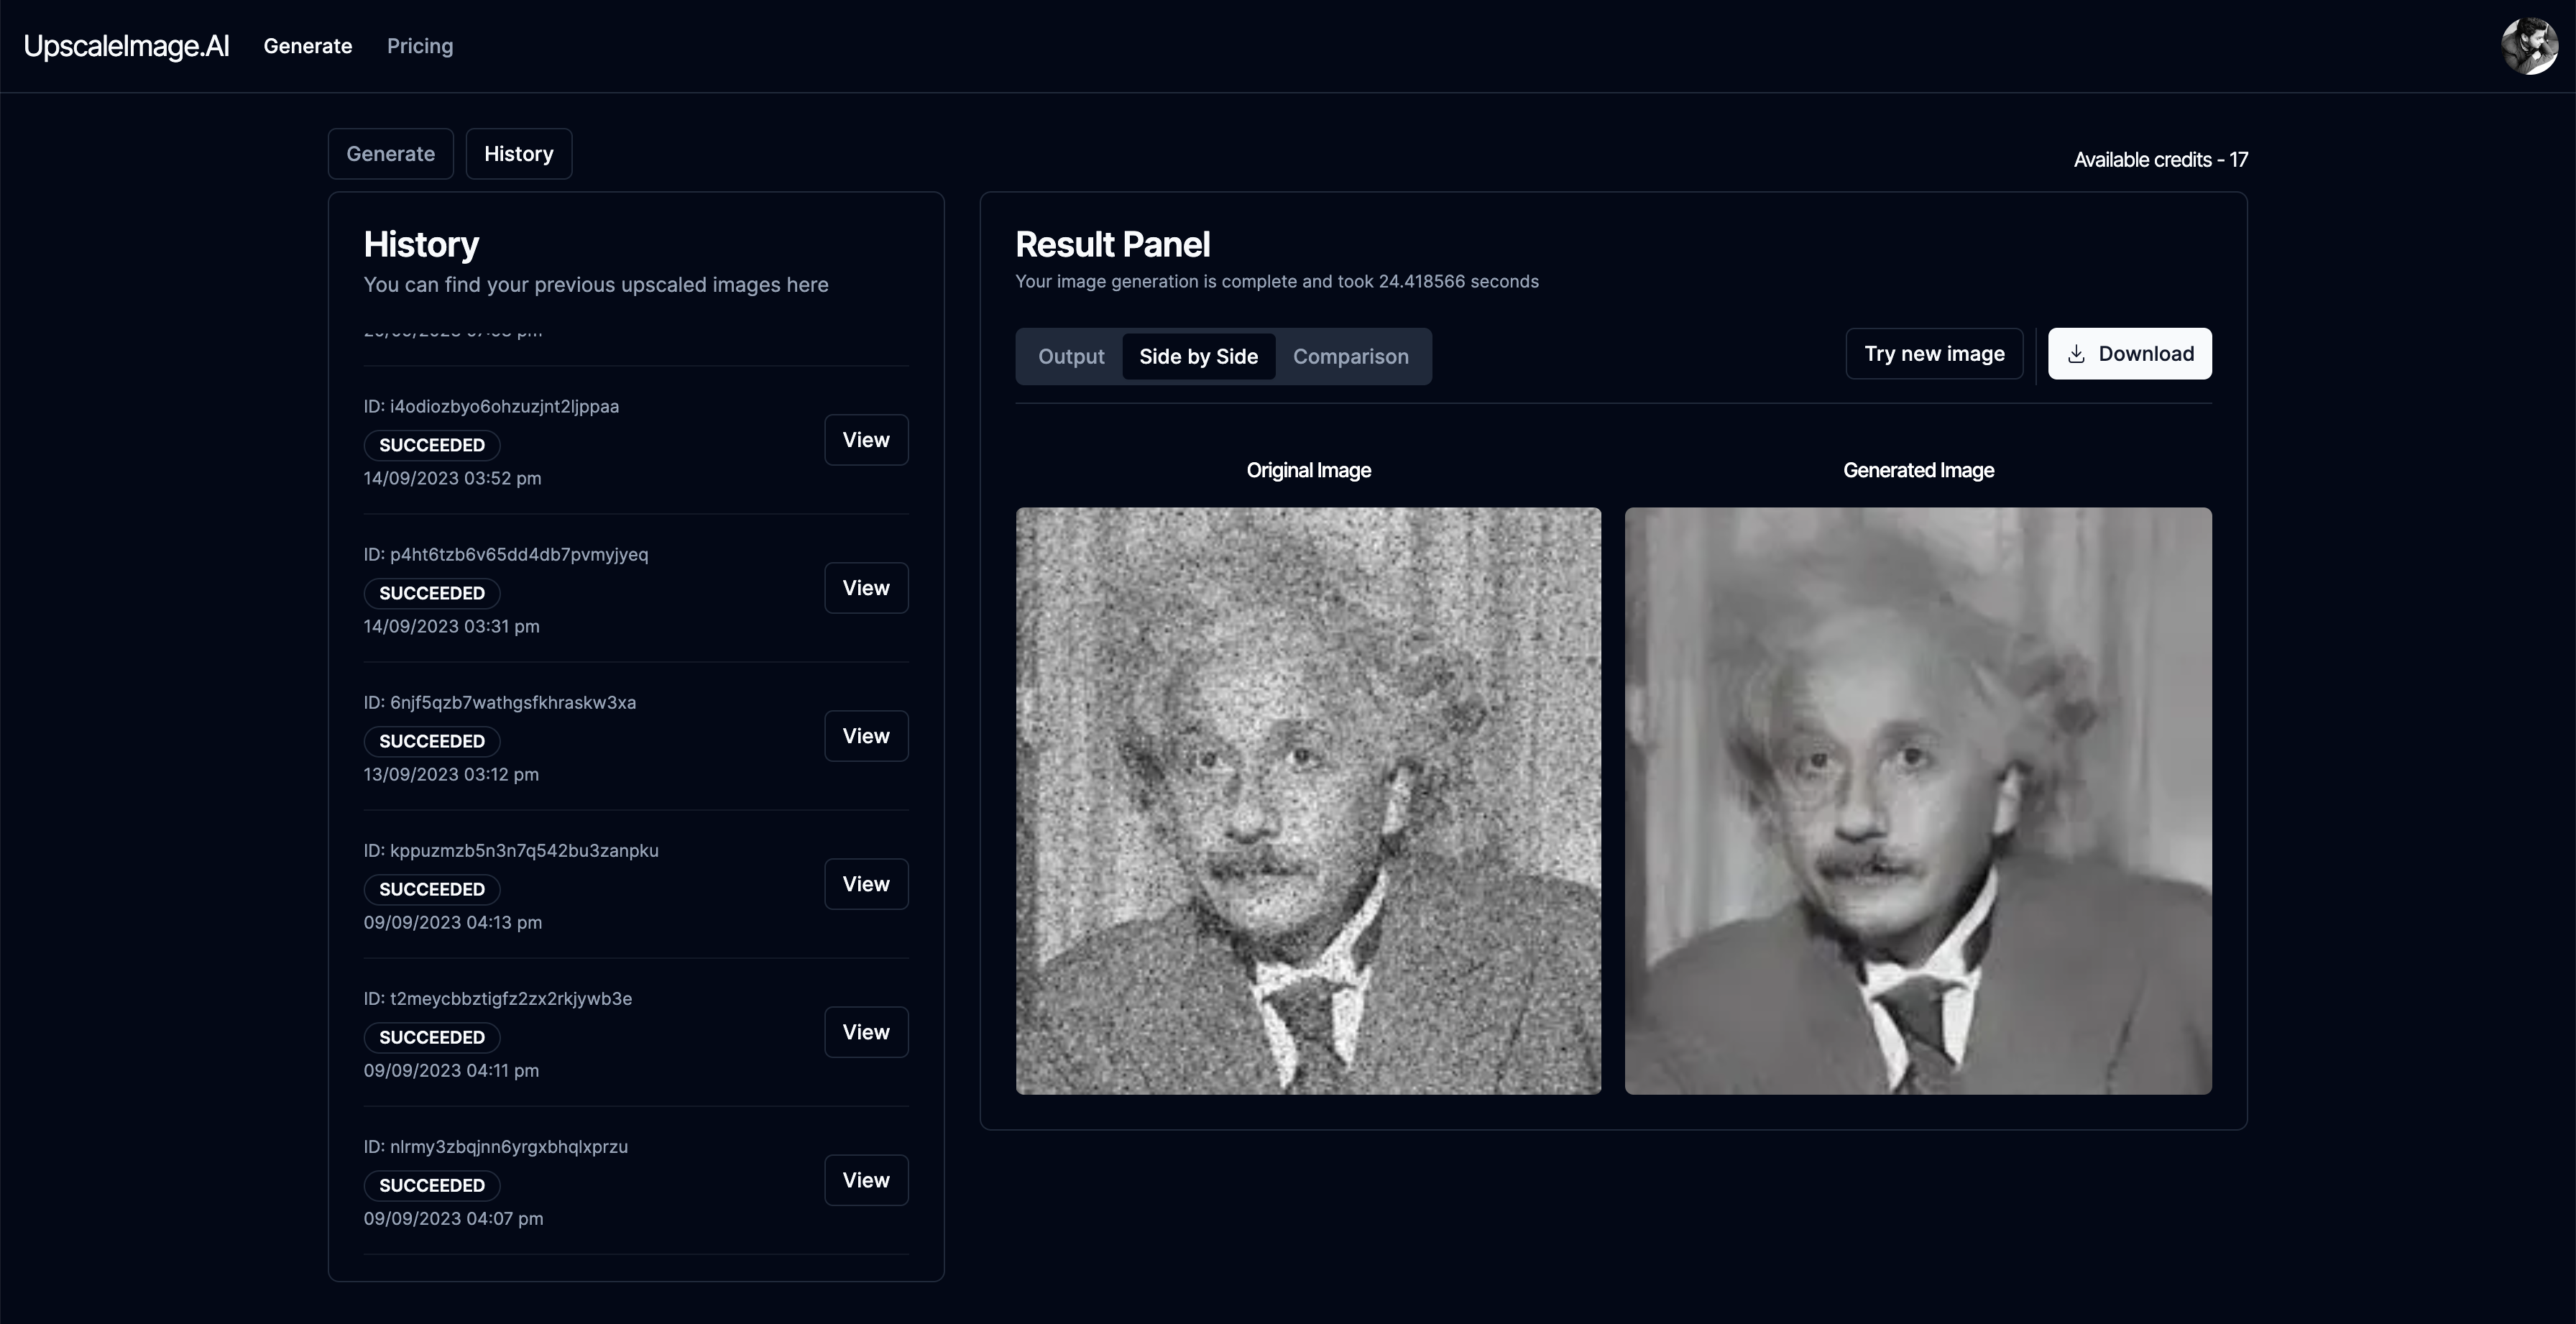2576x1324 pixels.
Task: View history entry t2meycbbztigfz2zx2rkjywb3e
Action: point(865,1032)
